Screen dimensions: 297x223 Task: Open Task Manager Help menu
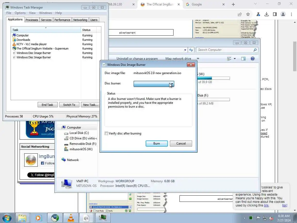coord(59,13)
